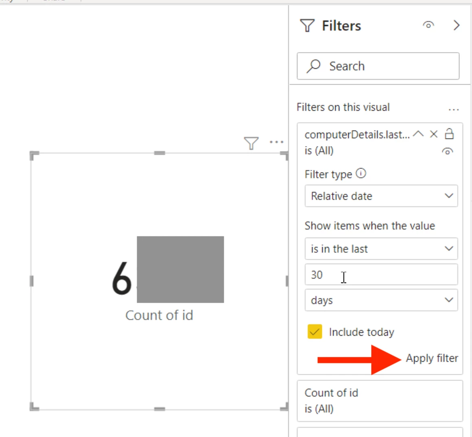Open the Relative date filter type dropdown
The height and width of the screenshot is (437, 472).
click(x=381, y=196)
